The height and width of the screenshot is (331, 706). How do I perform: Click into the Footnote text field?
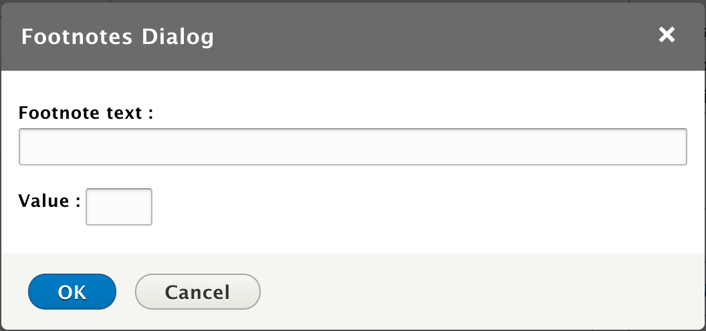(x=352, y=147)
